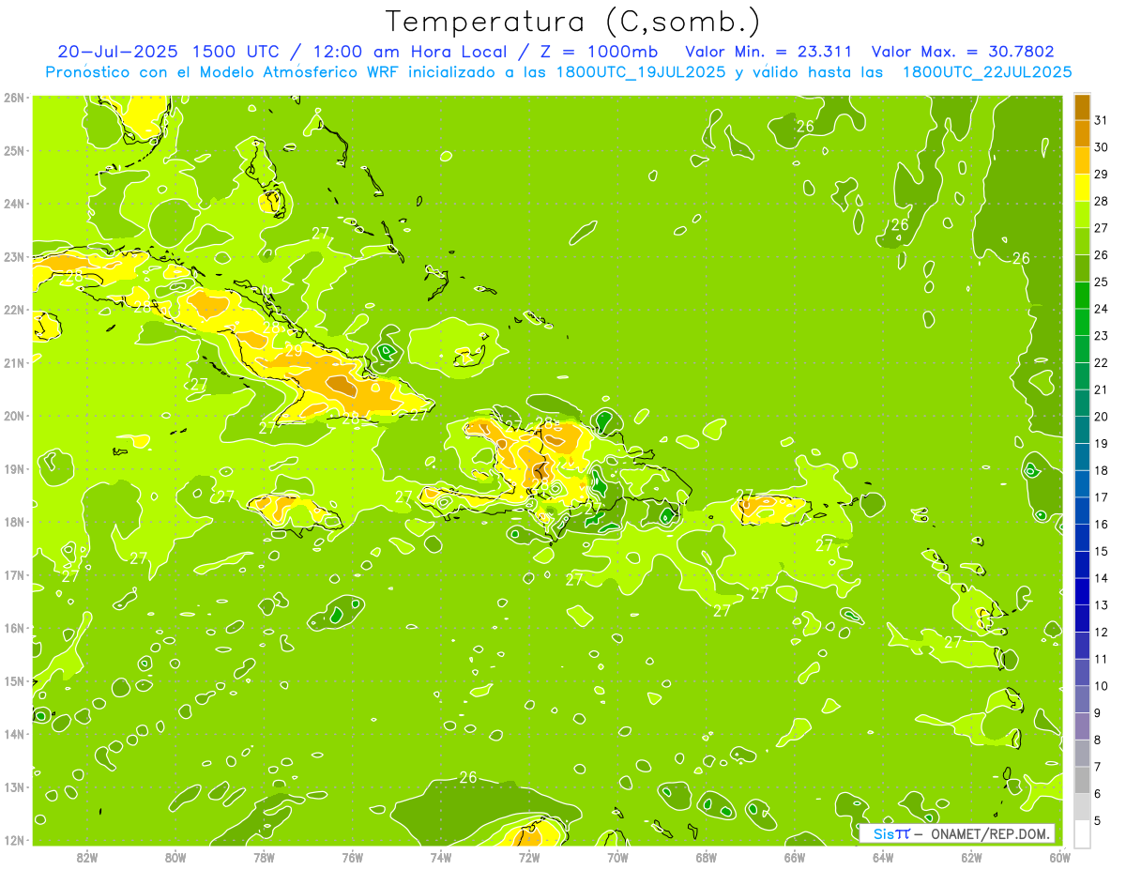Click the 16N latitude axis label
Viewport: 1126px width, 870px height.
[x=14, y=627]
